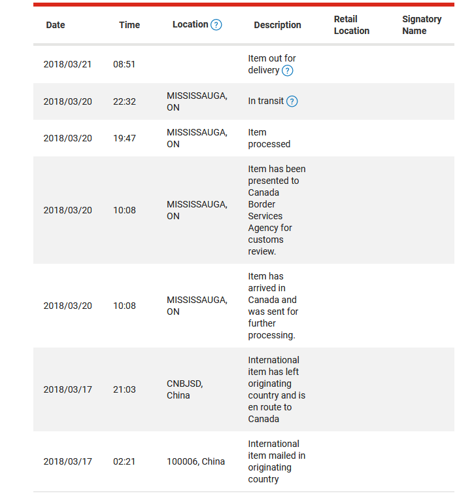457x500 pixels.
Task: Click the help icon beside Location header
Action: [x=216, y=25]
